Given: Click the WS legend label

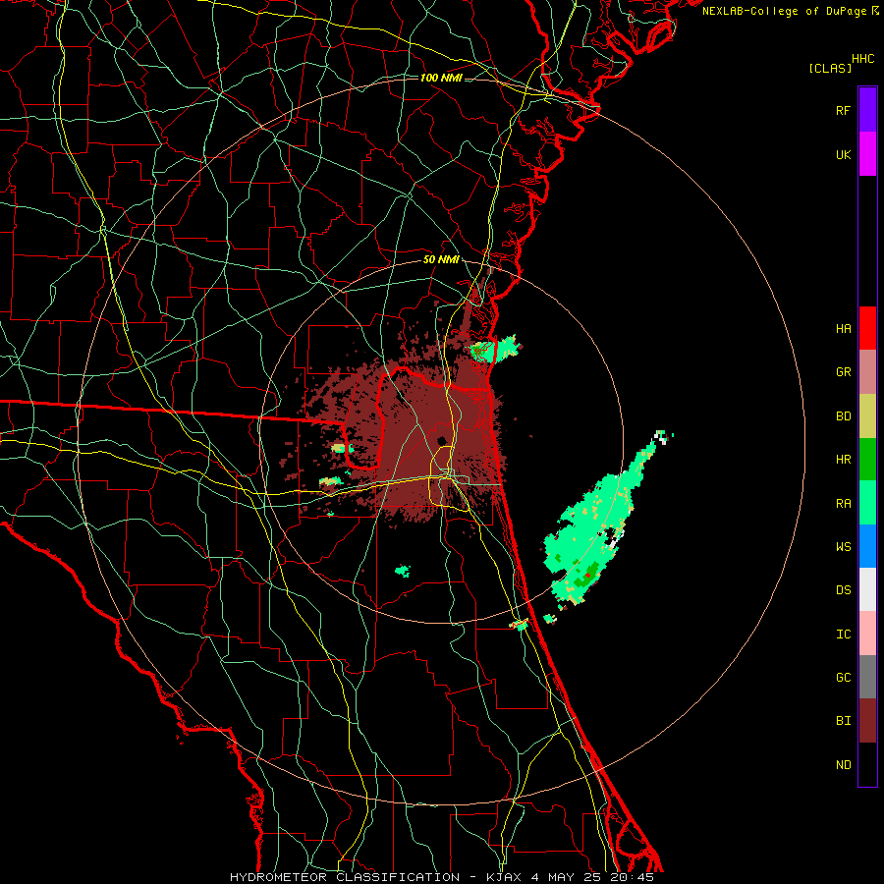Looking at the screenshot, I should pyautogui.click(x=843, y=546).
